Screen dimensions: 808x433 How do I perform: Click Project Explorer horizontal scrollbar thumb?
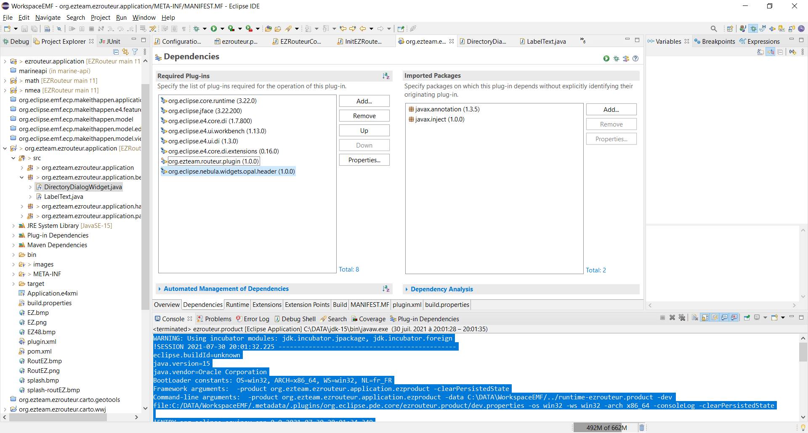58,417
